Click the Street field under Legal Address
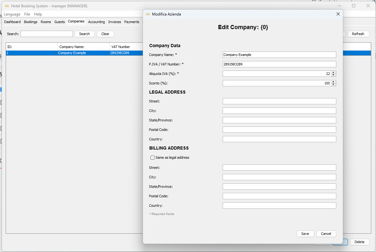 279,101
